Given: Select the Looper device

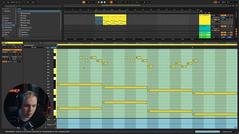Looking at the screenshot, I should tap(25, 25).
